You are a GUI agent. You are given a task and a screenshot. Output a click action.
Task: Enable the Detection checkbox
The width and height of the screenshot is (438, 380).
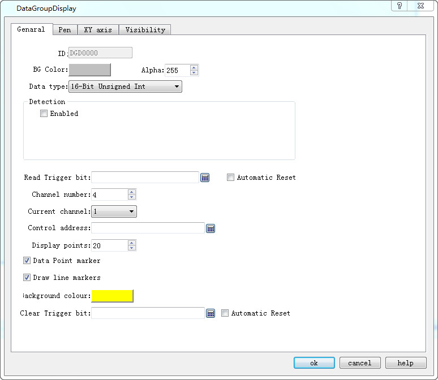pyautogui.click(x=44, y=114)
